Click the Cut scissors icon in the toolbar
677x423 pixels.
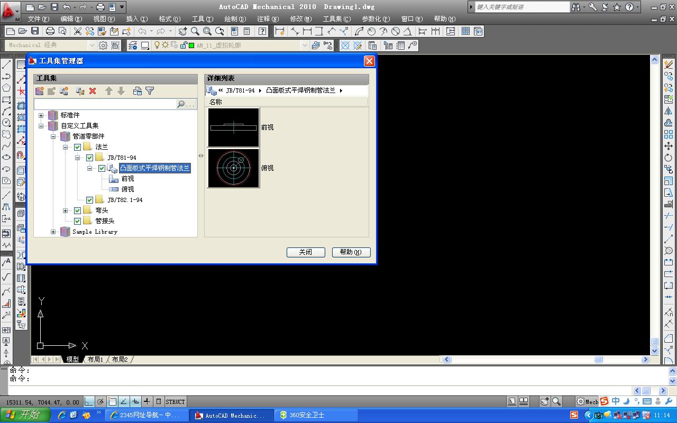tap(78, 31)
